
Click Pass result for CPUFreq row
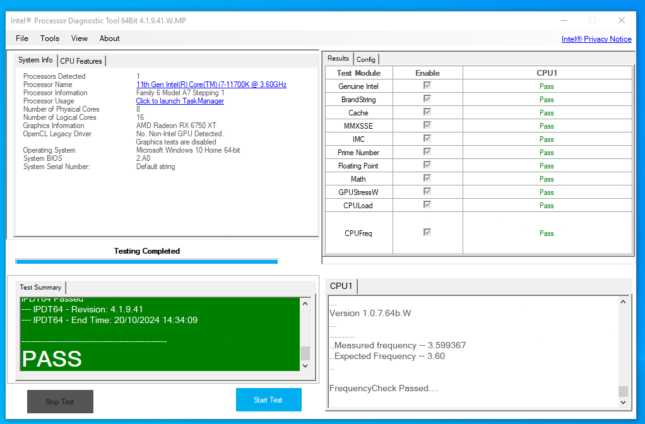(x=547, y=233)
